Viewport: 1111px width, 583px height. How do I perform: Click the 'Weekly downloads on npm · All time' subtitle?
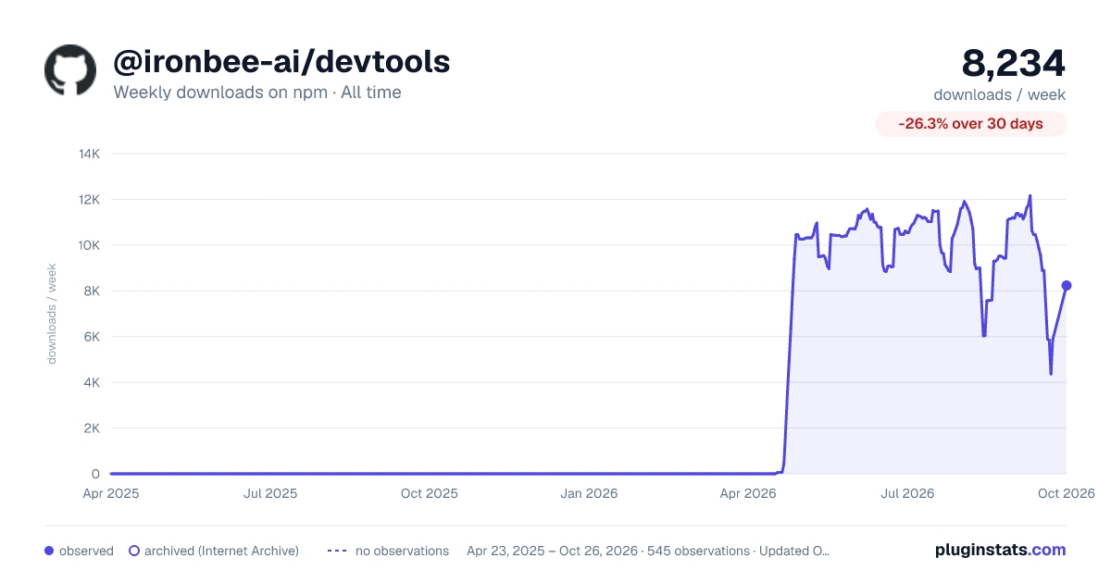tap(257, 93)
